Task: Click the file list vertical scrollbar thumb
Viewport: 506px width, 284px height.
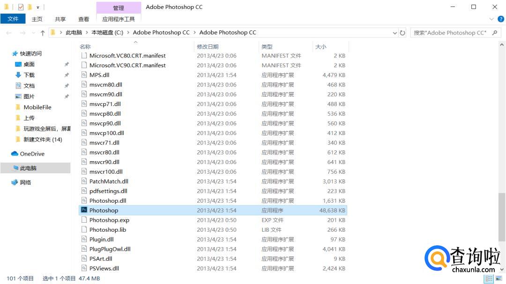Action: tap(501, 217)
